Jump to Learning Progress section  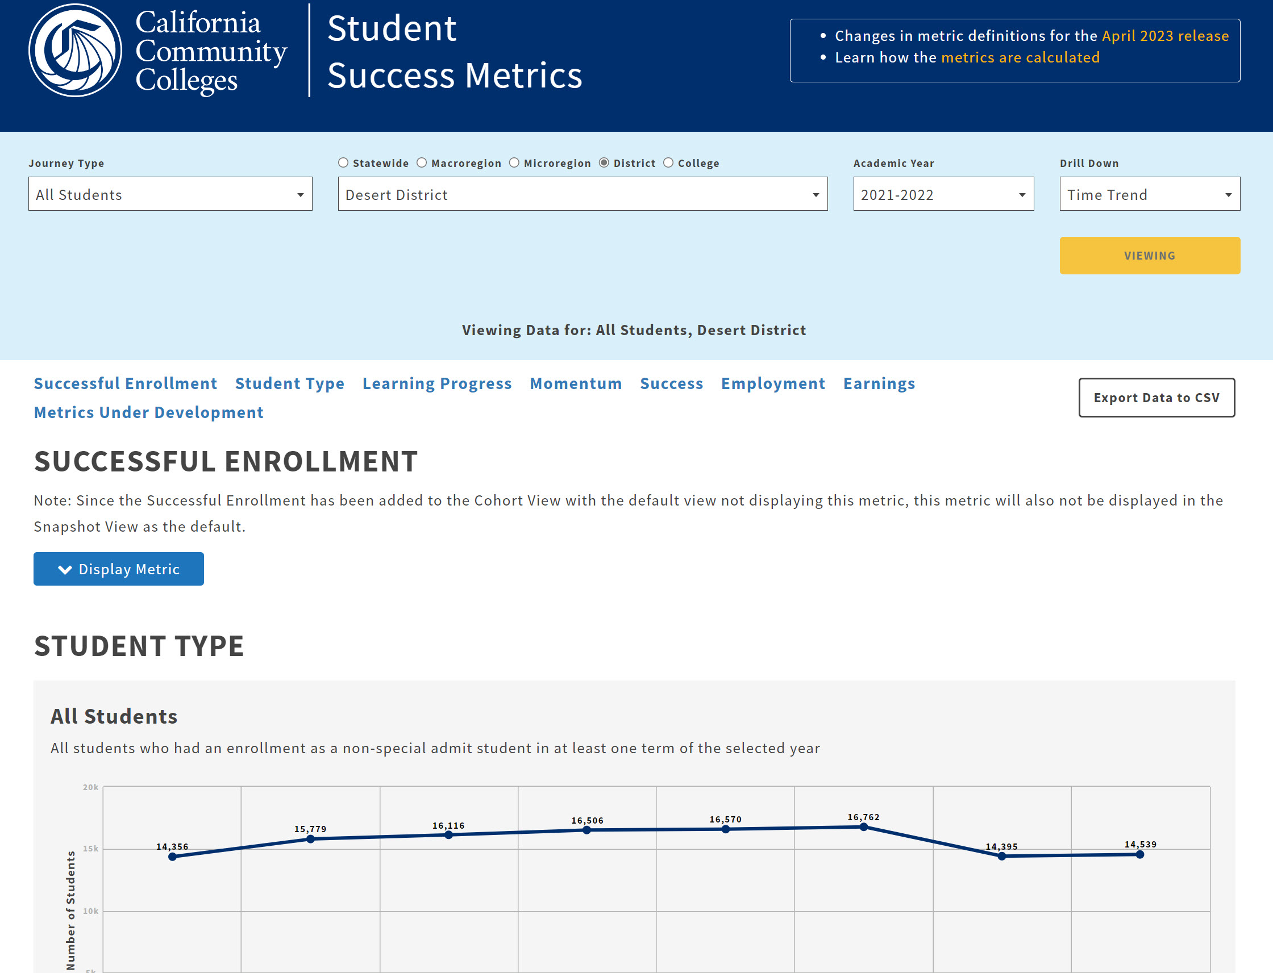437,383
